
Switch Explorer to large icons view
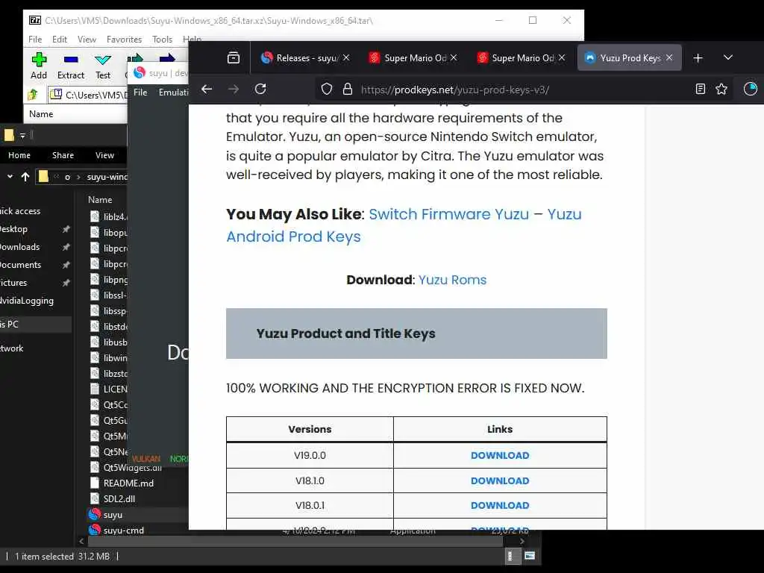[530, 556]
